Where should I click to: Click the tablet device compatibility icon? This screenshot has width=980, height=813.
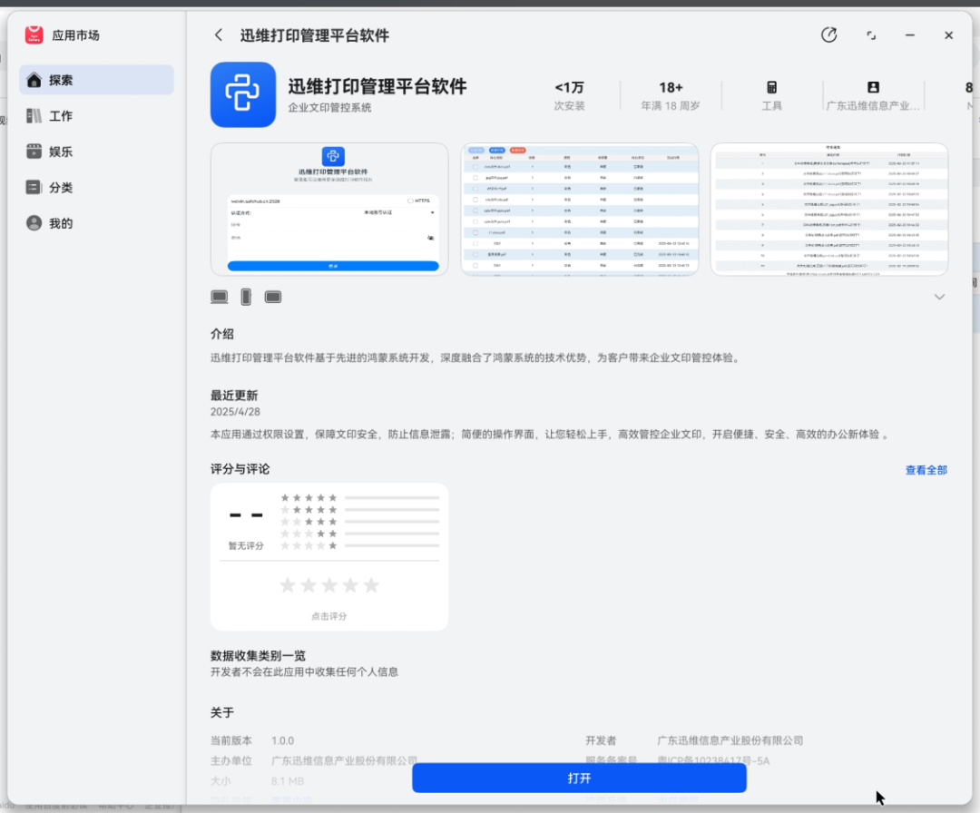[x=273, y=297]
